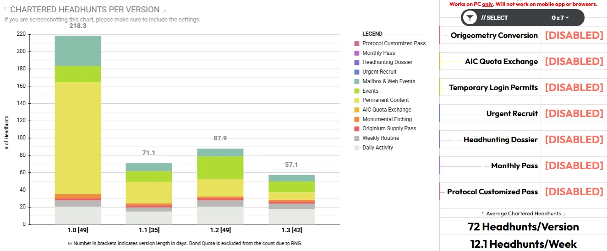Click the filter funnel icon beside SELECT
Screen dimensions: 607x251
[x=470, y=18]
